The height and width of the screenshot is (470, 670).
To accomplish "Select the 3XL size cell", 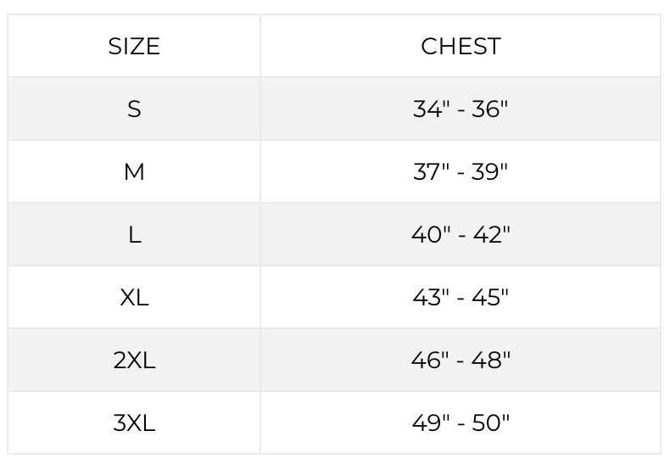I will tap(134, 423).
